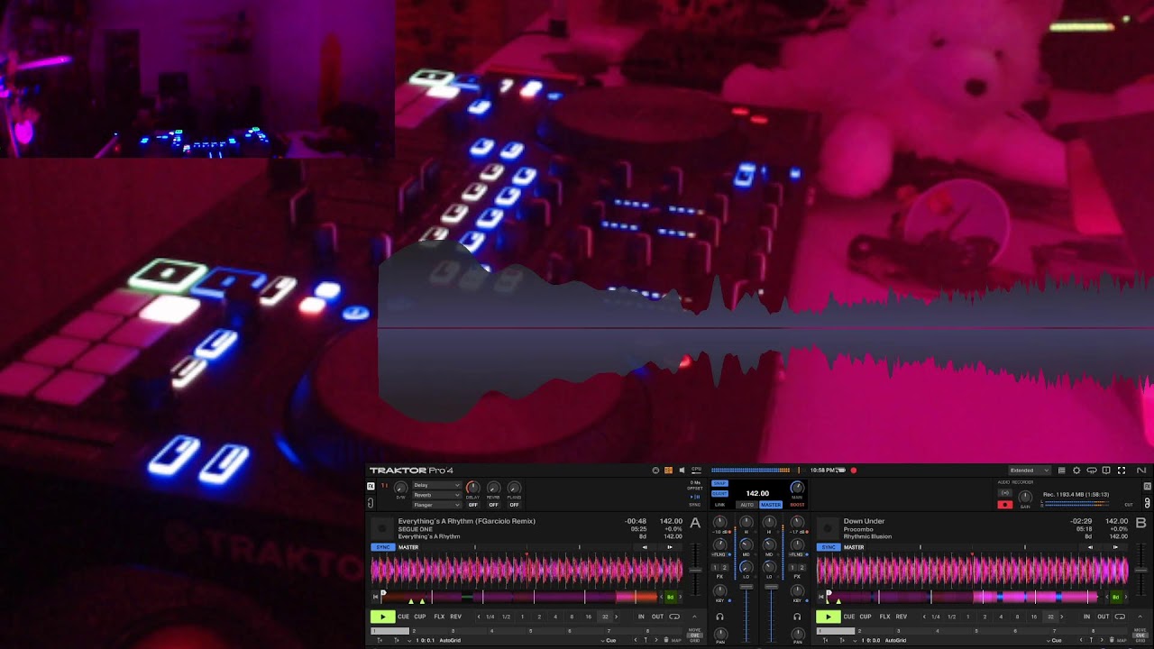
Task: Click CUE button on Deck A
Action: (x=404, y=617)
